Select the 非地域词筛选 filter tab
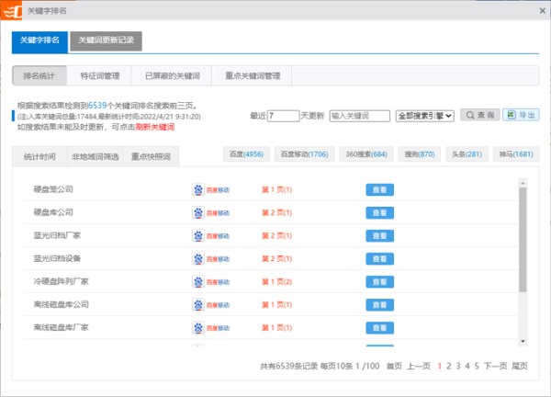 click(96, 156)
